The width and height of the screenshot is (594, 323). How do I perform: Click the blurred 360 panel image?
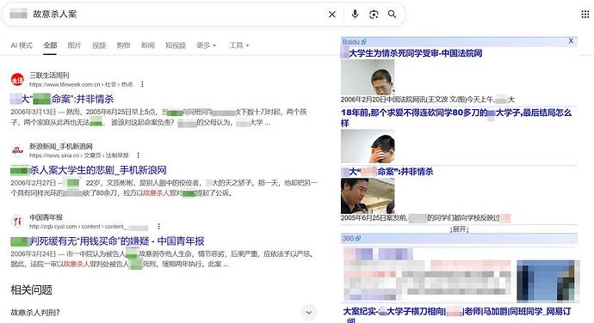[x=548, y=281]
